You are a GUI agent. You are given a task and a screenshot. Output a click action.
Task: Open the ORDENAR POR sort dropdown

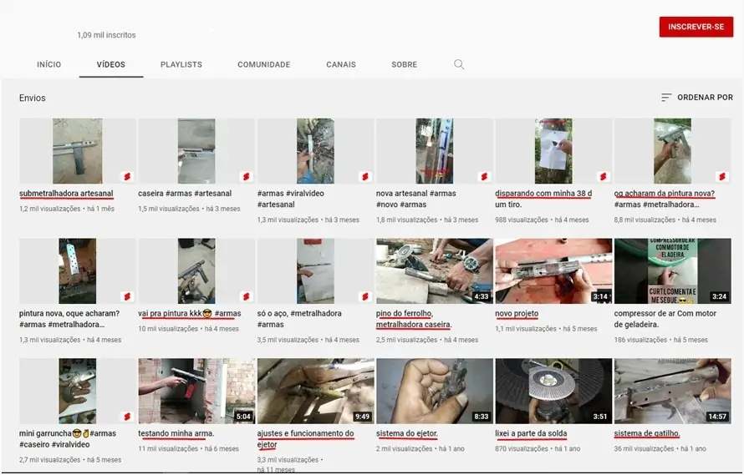click(697, 98)
